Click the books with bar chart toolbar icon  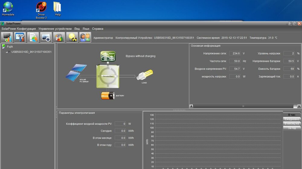(59, 37)
